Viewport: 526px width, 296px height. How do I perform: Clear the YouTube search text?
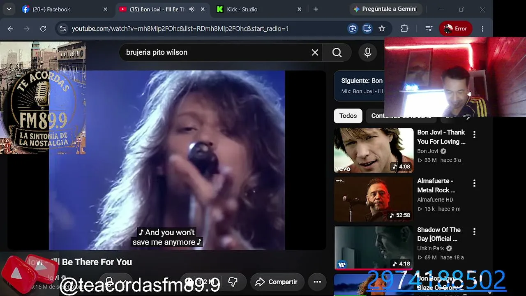315,52
